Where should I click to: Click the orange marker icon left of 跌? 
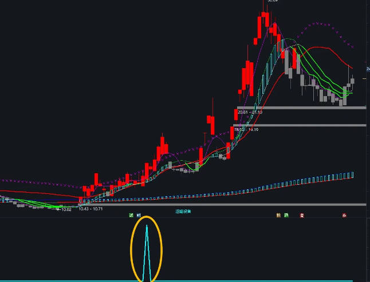tap(279, 215)
